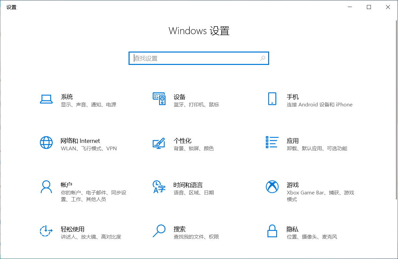Open the 帐户 person icon
398x259 pixels.
(46, 187)
